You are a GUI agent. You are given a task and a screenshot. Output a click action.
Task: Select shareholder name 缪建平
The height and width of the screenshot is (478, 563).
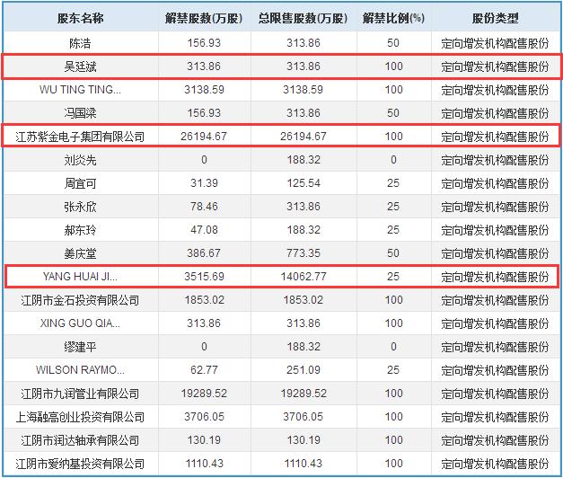point(81,347)
